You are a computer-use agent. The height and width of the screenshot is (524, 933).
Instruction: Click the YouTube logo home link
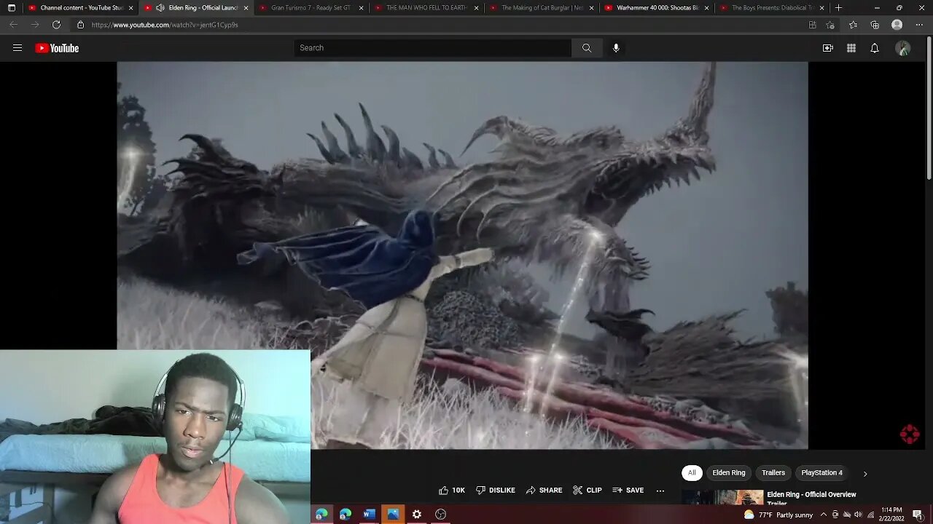tap(57, 48)
